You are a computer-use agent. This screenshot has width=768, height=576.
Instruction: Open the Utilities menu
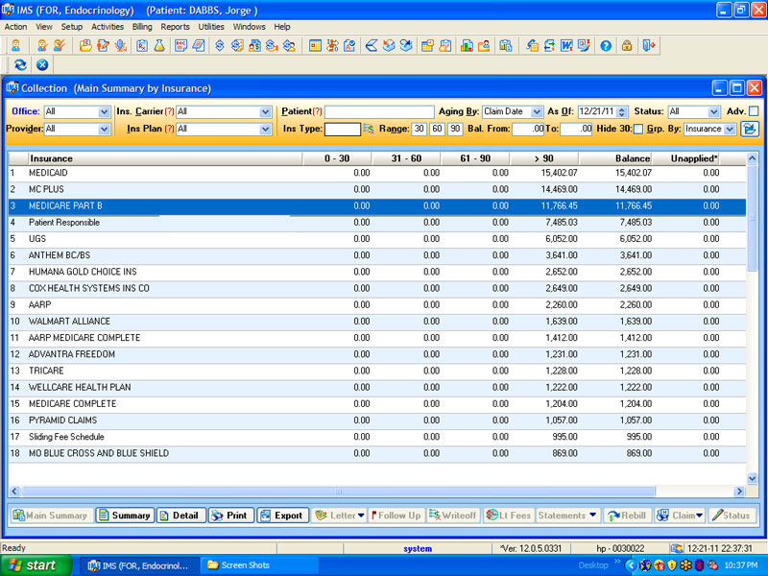211,27
